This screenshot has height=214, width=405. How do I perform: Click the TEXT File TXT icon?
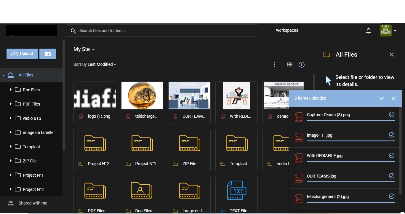[x=237, y=190]
